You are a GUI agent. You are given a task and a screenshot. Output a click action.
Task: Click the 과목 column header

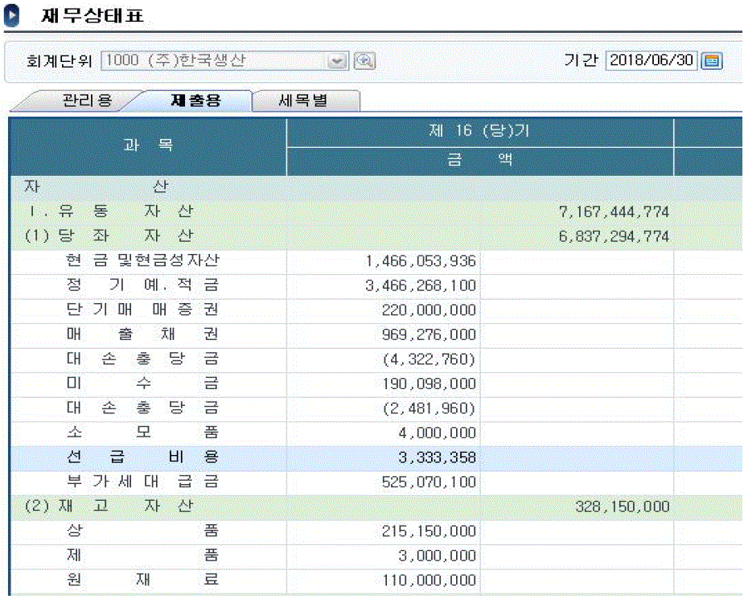pos(148,146)
